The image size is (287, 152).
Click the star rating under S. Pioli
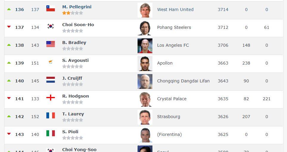pyautogui.click(x=72, y=138)
